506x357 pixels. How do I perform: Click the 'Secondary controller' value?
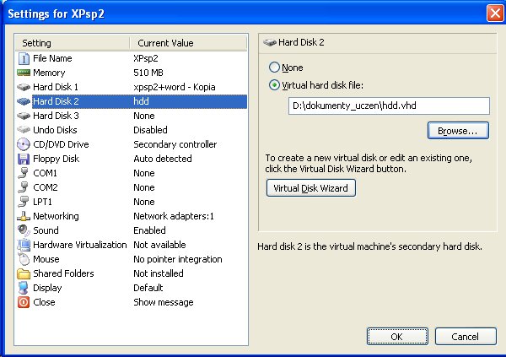(x=175, y=144)
